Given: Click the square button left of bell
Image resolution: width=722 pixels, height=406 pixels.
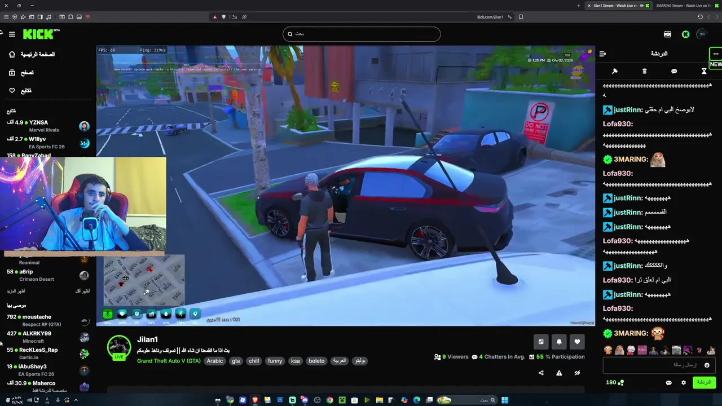Looking at the screenshot, I should click(541, 342).
